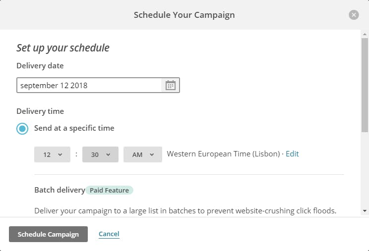Click the Batch delivery heading

[60, 190]
